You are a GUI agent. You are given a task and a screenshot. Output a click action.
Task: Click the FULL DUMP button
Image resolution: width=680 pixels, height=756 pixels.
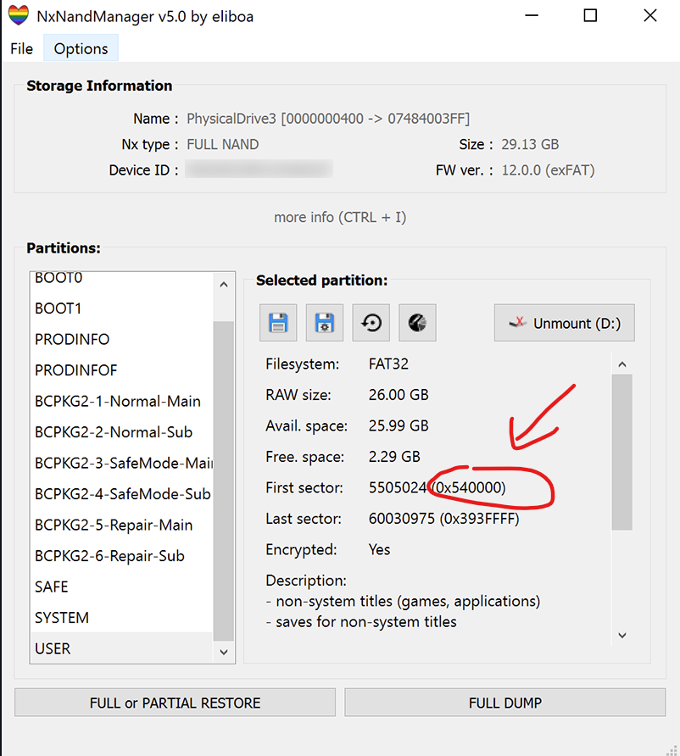click(x=505, y=703)
